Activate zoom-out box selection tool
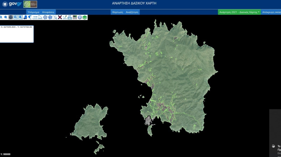Image resolution: width=281 pixels, height=157 pixels. pyautogui.click(x=20, y=17)
